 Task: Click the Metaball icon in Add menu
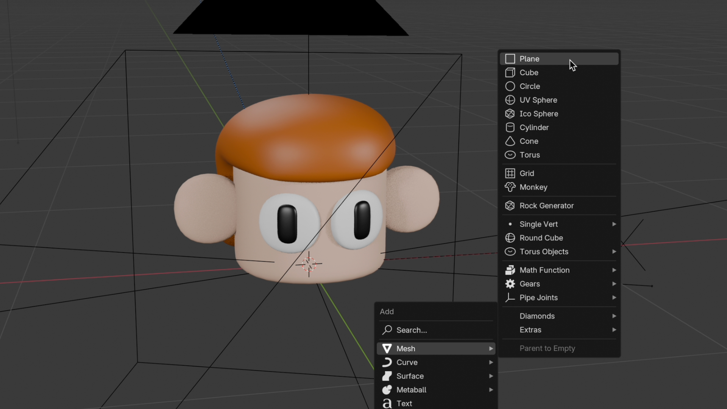click(387, 390)
